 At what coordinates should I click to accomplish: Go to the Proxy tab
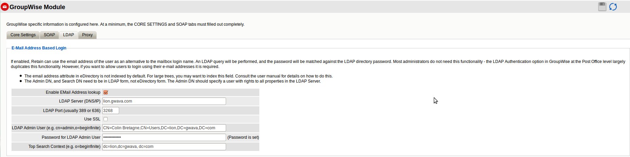87,35
